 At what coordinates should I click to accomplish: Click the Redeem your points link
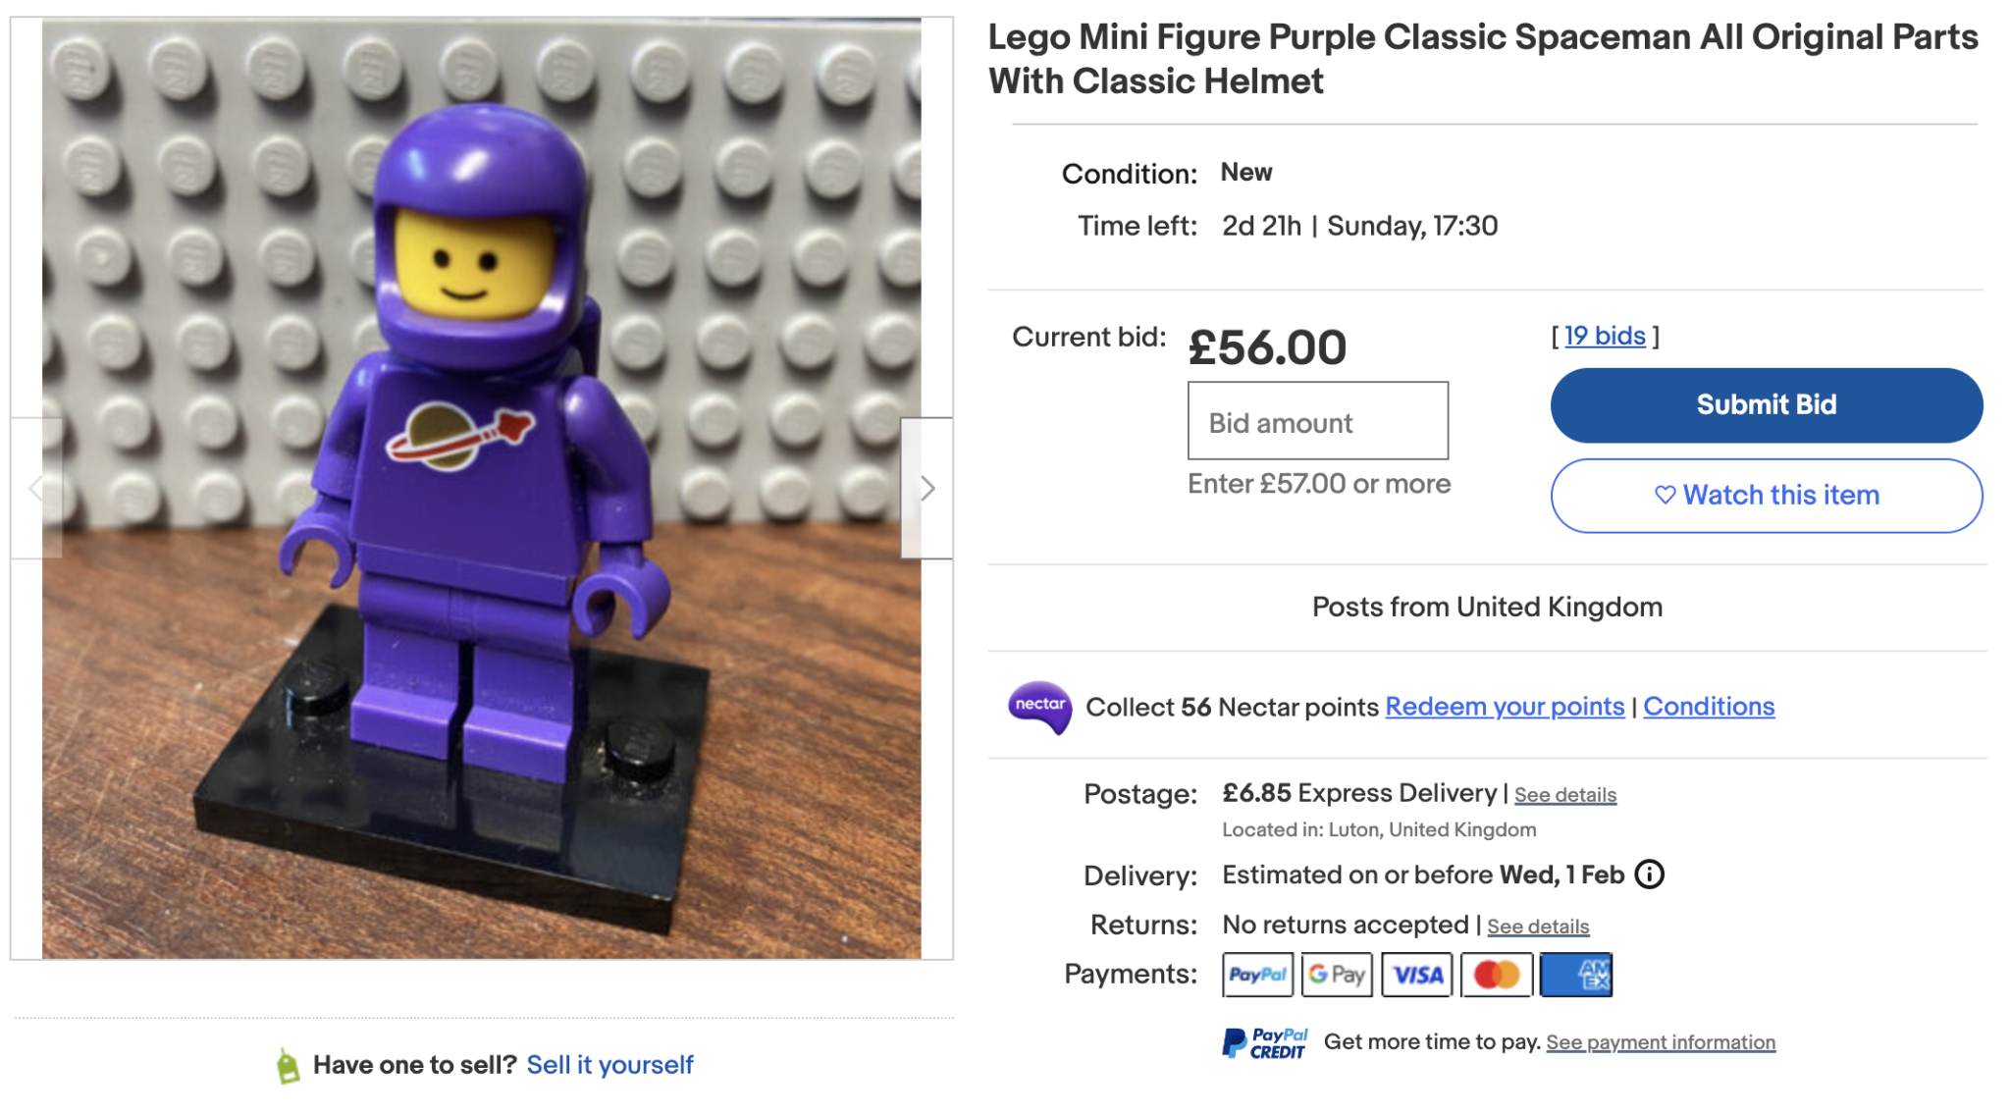coord(1504,706)
